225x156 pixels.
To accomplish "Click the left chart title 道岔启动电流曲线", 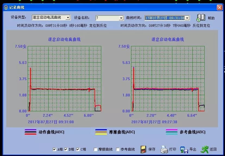I will (x=64, y=39).
